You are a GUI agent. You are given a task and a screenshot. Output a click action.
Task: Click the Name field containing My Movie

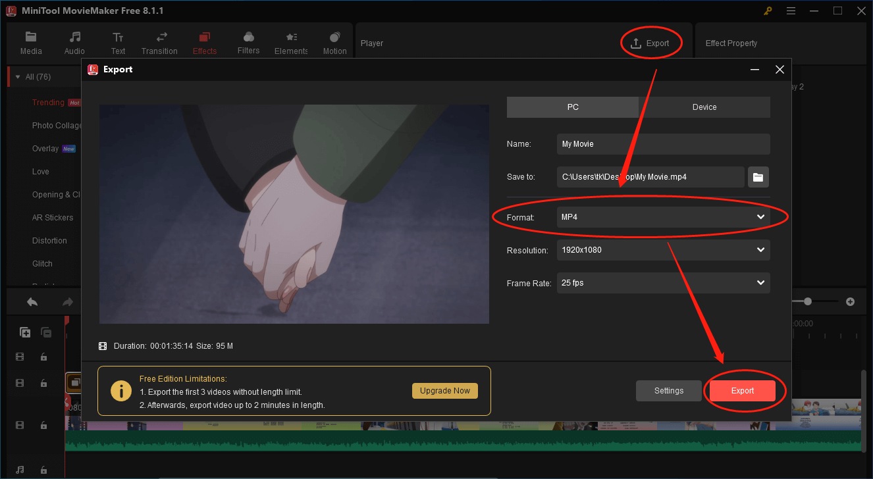663,144
